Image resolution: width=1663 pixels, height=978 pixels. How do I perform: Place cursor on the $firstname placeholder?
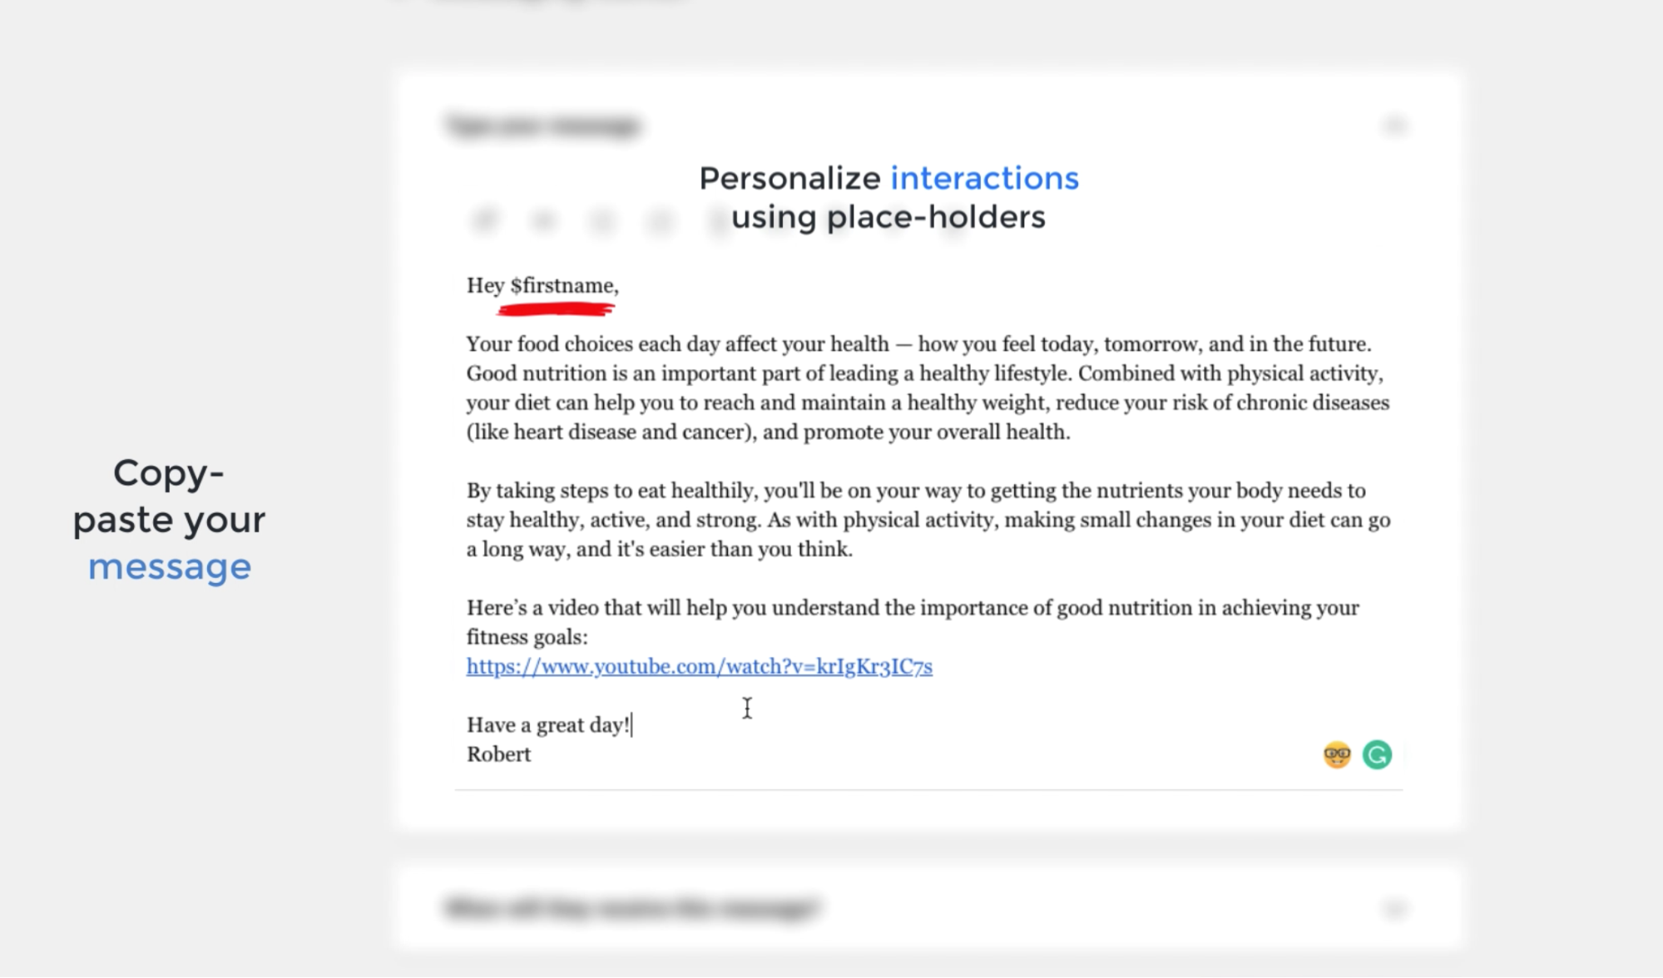coord(562,285)
